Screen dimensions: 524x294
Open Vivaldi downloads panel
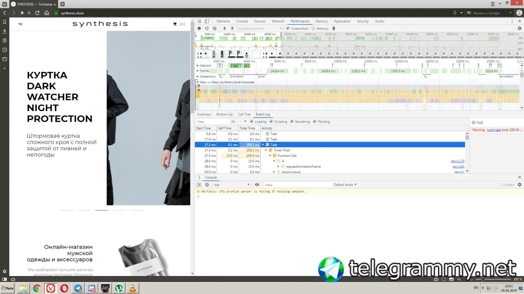5,31
